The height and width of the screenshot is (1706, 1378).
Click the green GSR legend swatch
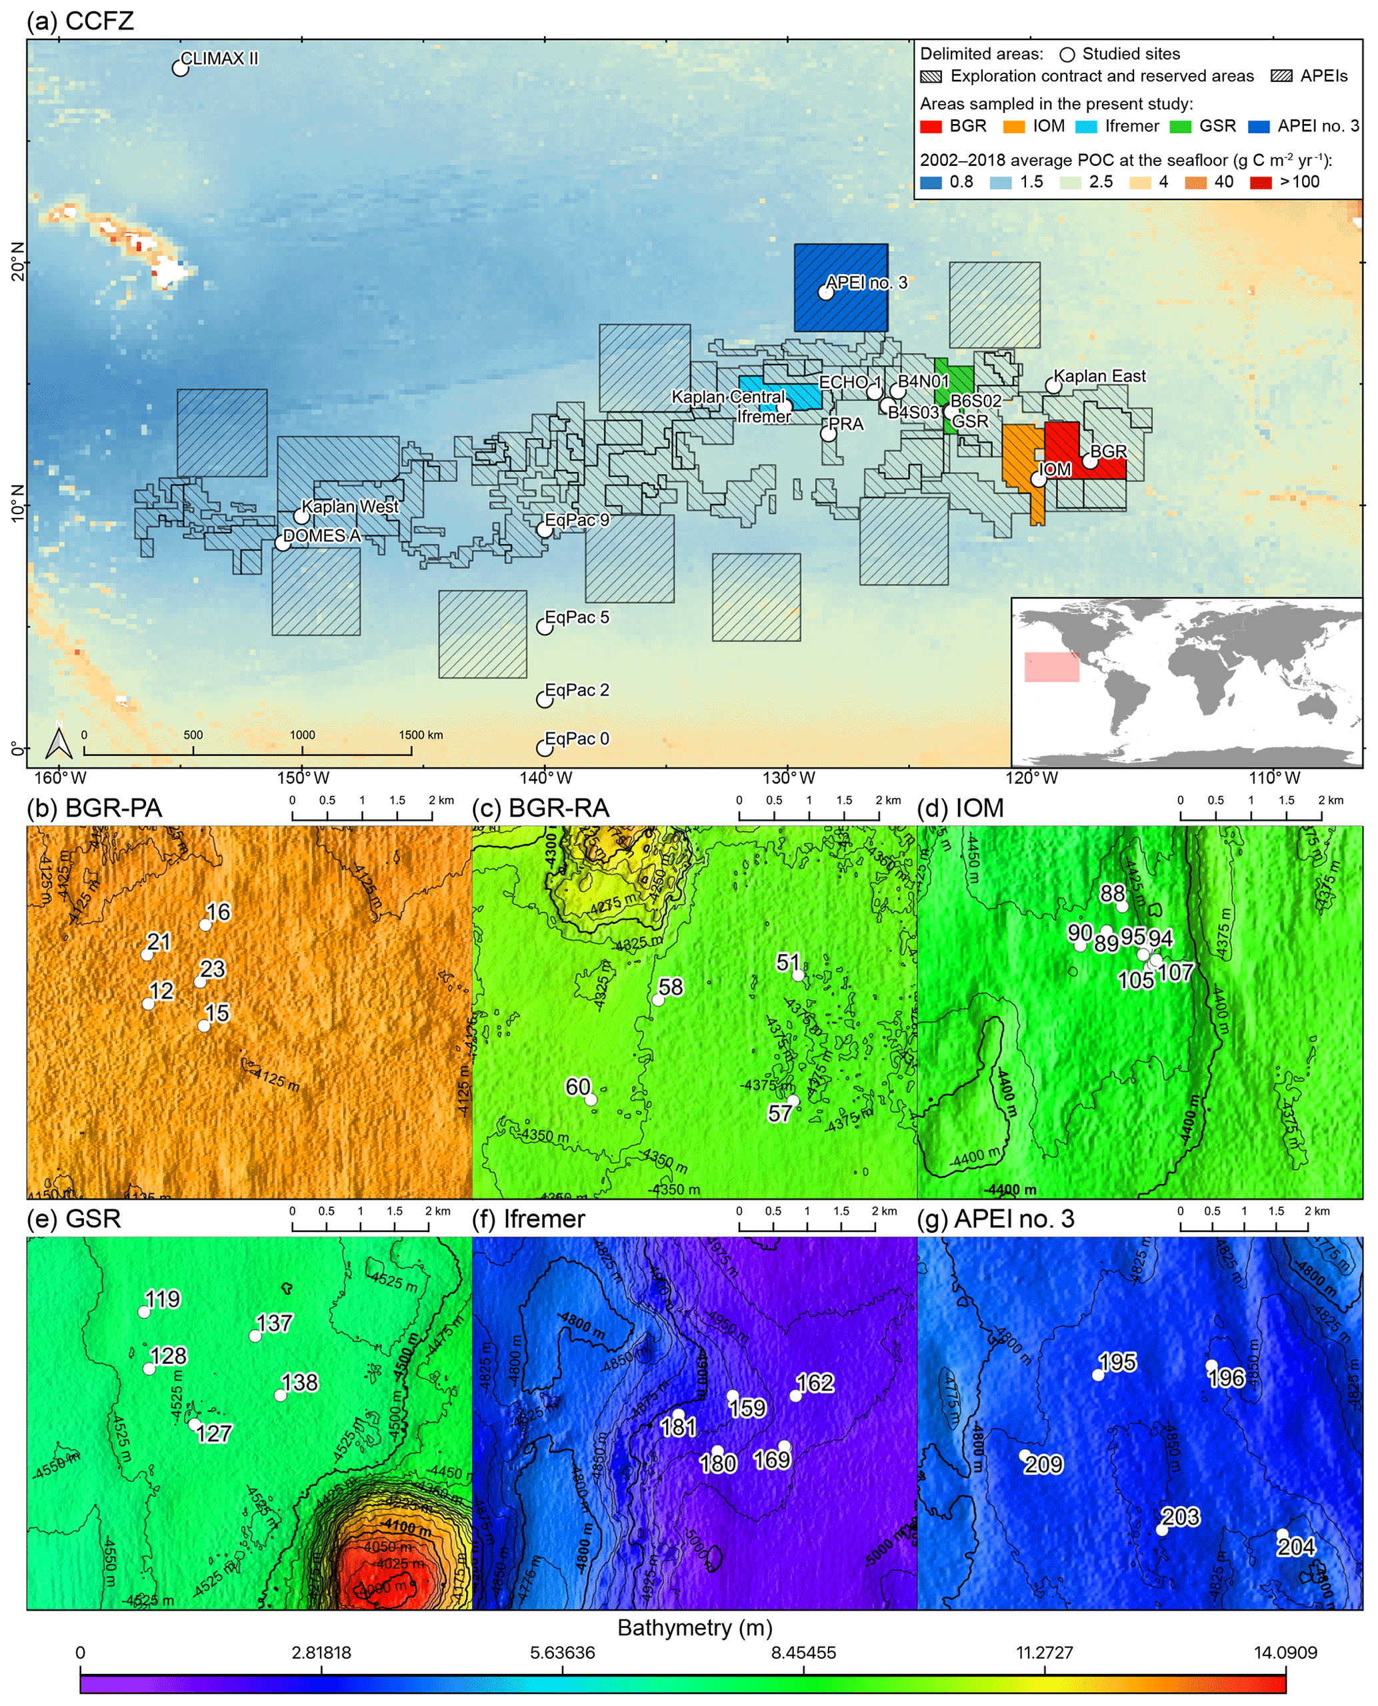click(1181, 126)
